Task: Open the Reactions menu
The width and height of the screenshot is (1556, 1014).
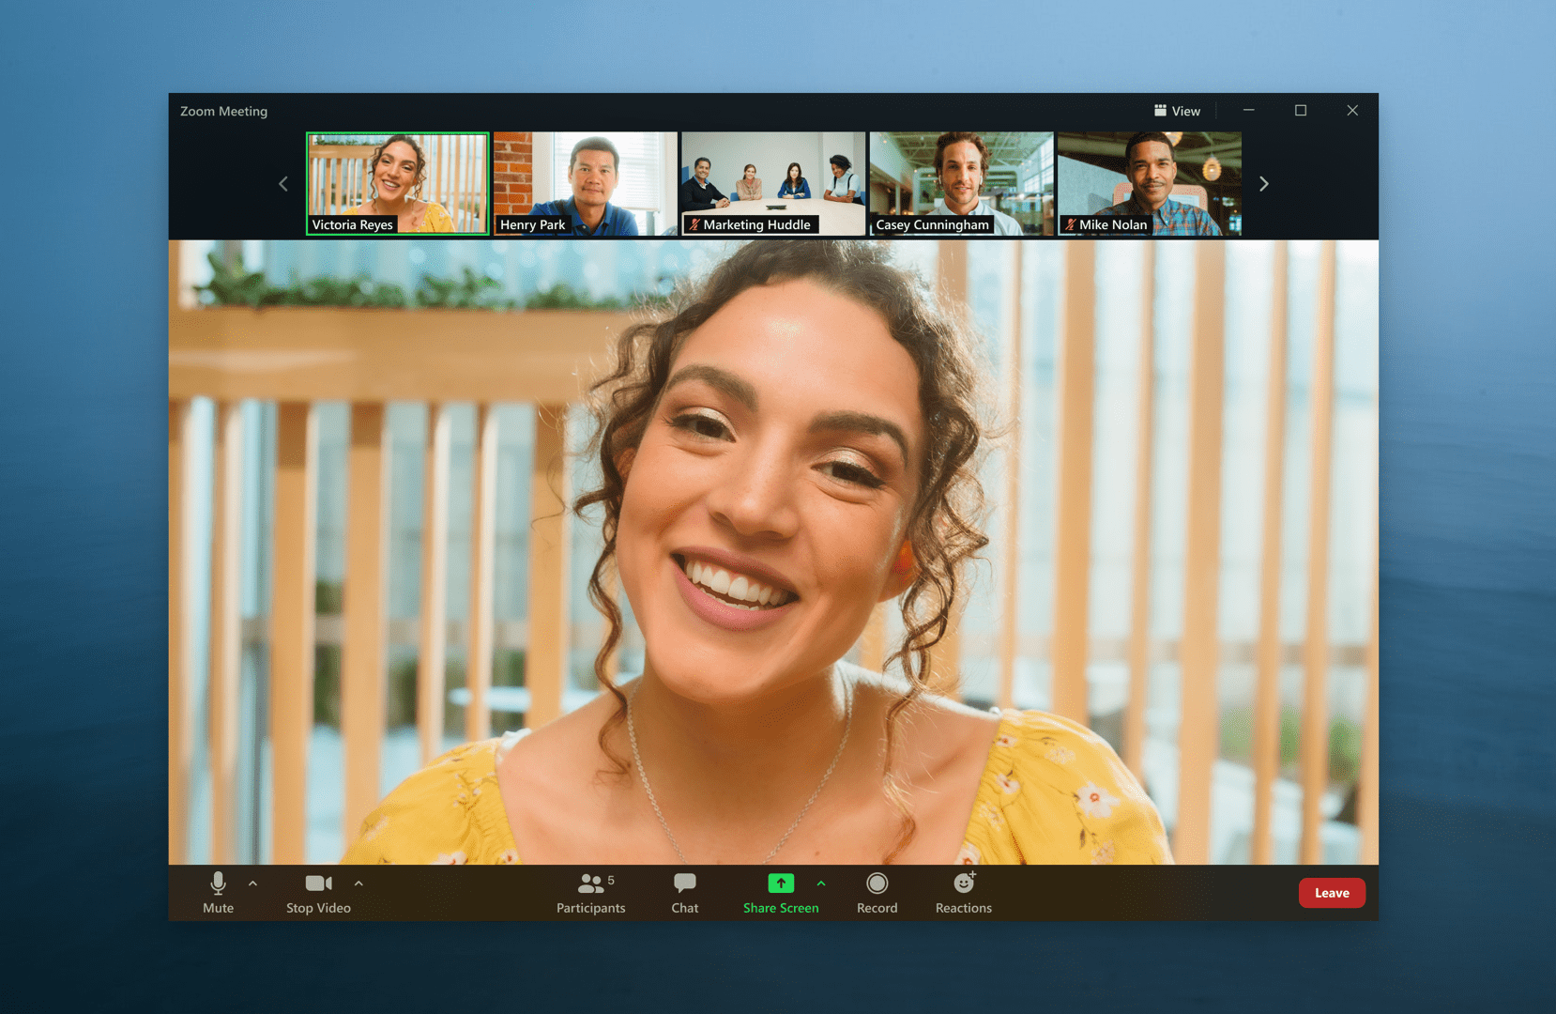Action: pos(963,892)
